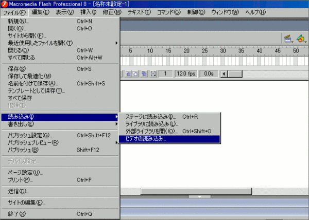Open the 表示(V) menu
The height and width of the screenshot is (220, 309).
(x=65, y=12)
